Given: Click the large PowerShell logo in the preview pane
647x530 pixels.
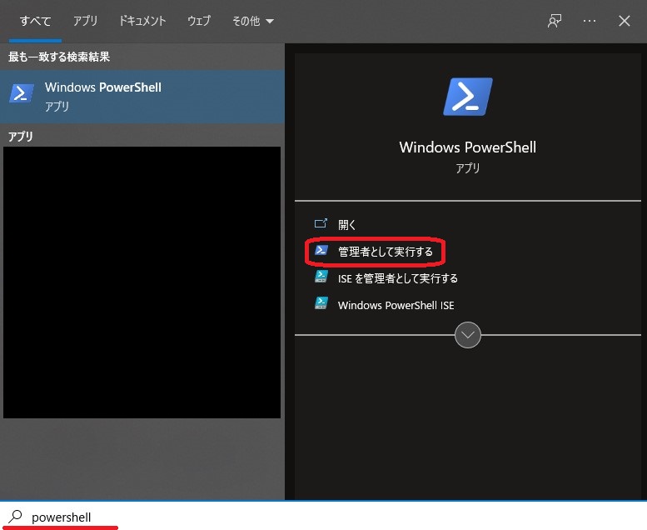Looking at the screenshot, I should click(x=467, y=97).
